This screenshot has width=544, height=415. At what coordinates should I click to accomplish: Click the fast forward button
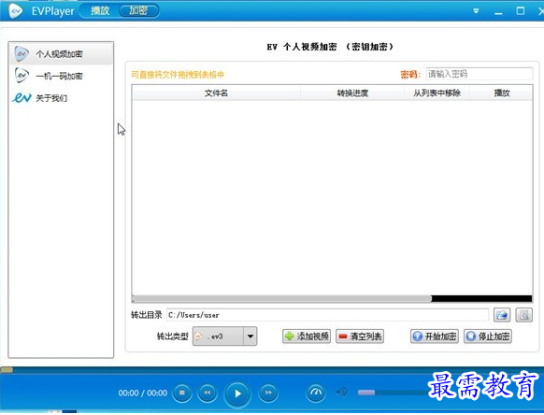268,393
